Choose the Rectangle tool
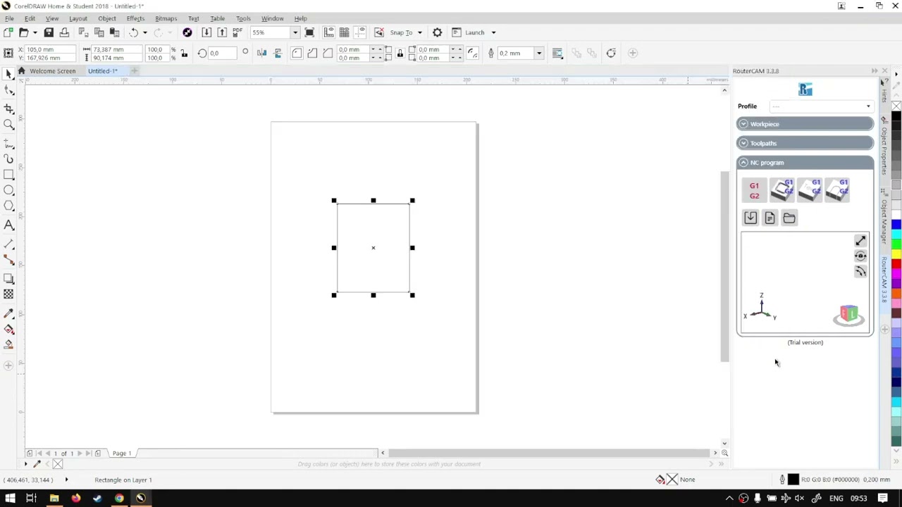The height and width of the screenshot is (507, 902). [x=8, y=175]
